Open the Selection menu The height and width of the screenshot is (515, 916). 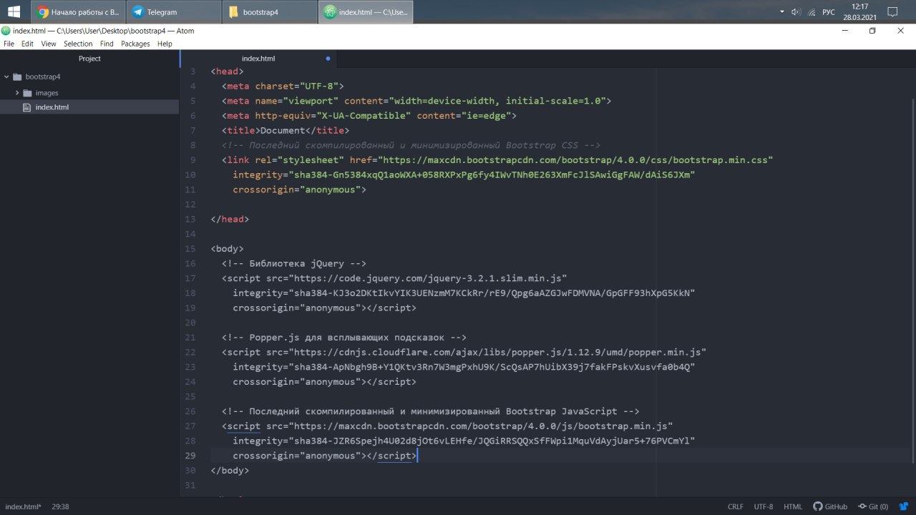pyautogui.click(x=78, y=44)
